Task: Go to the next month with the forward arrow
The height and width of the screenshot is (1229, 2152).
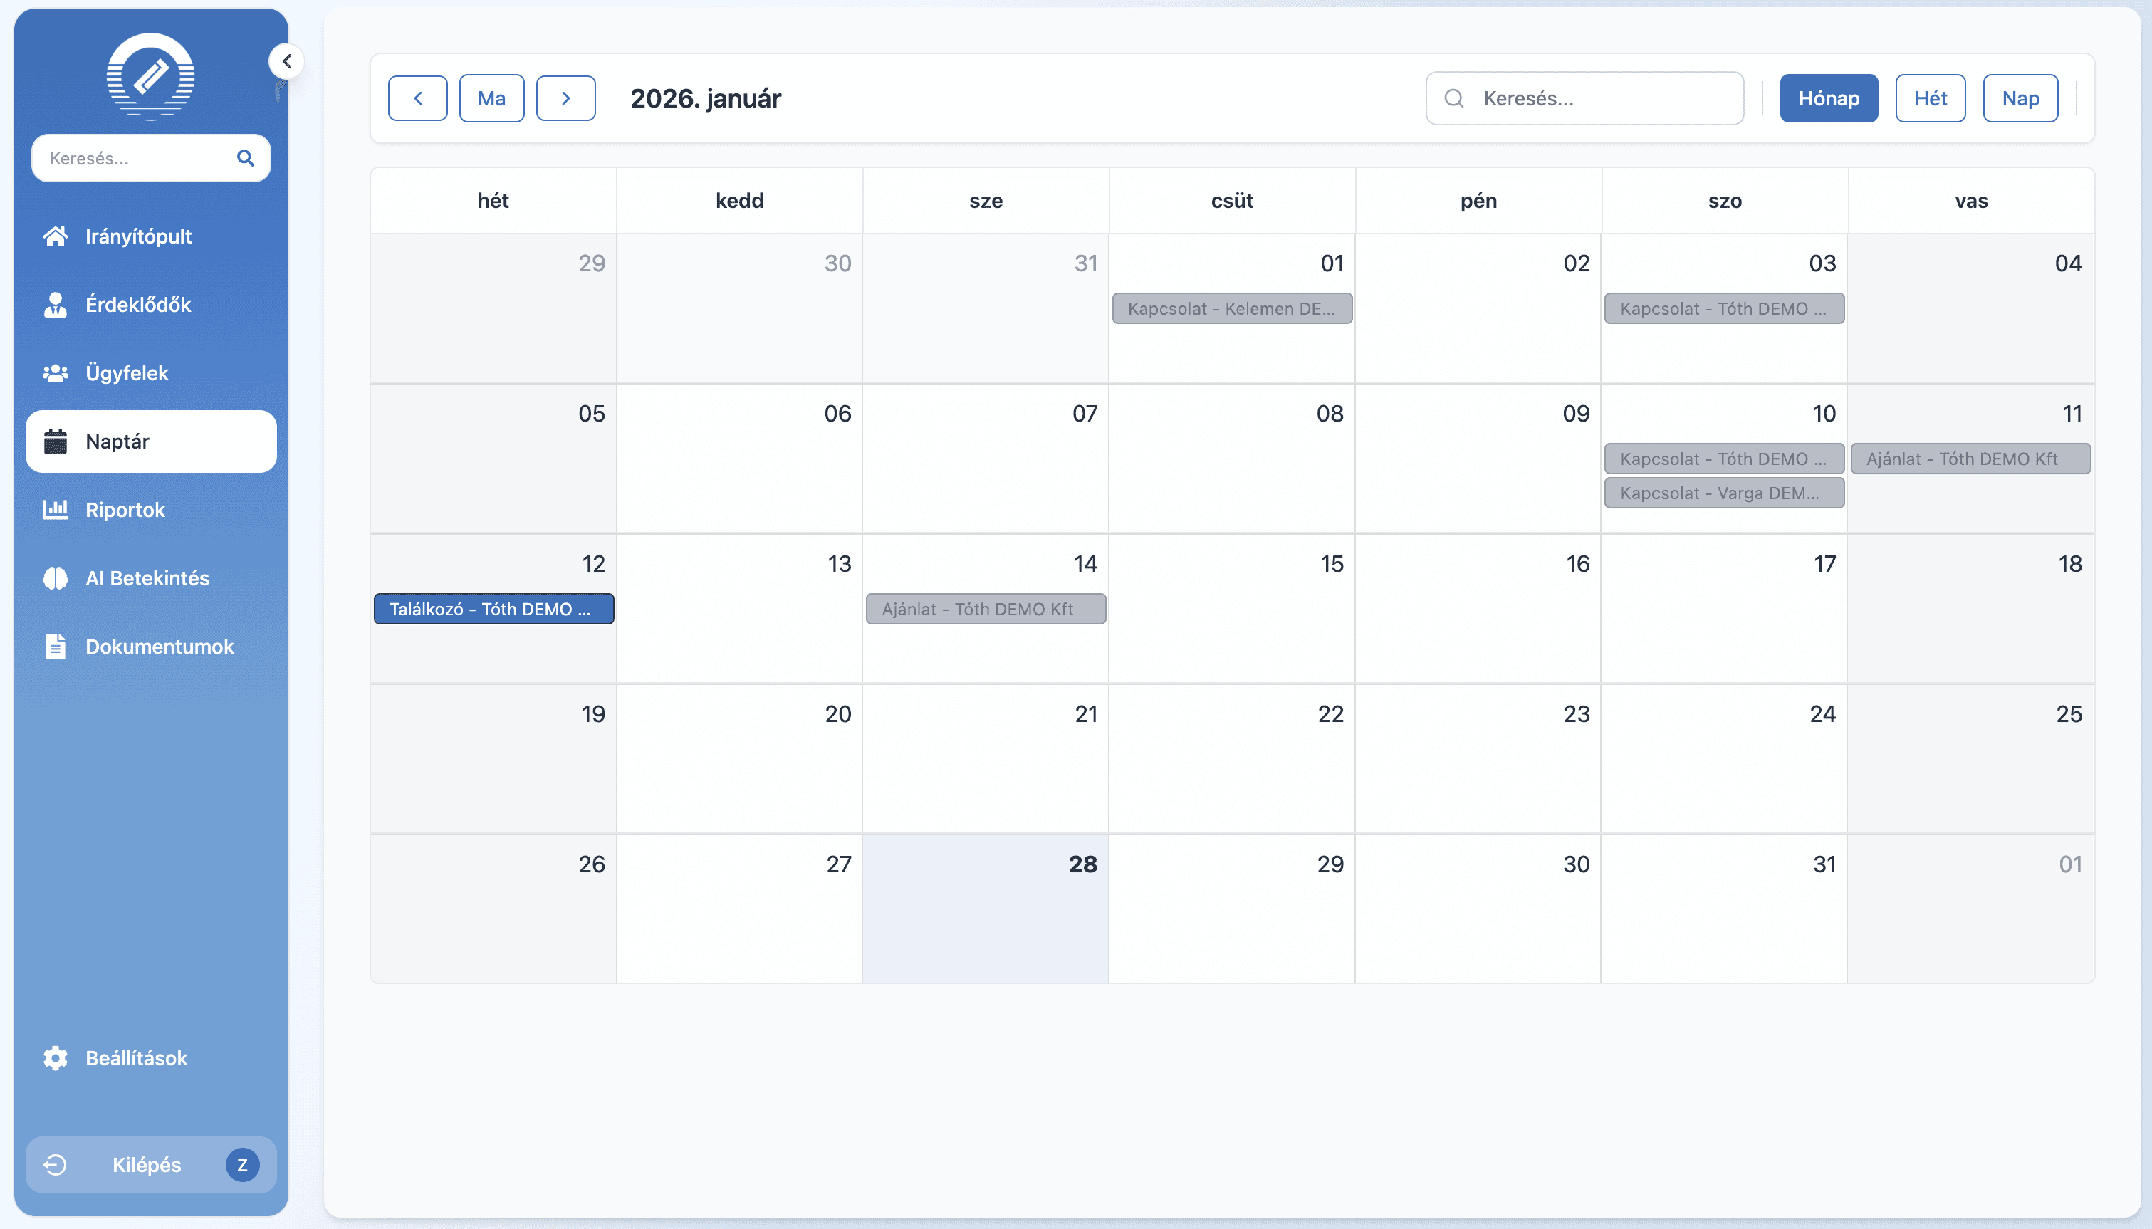Action: click(x=565, y=98)
